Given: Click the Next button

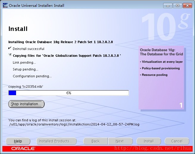Looking at the screenshot, I should click(120, 141).
